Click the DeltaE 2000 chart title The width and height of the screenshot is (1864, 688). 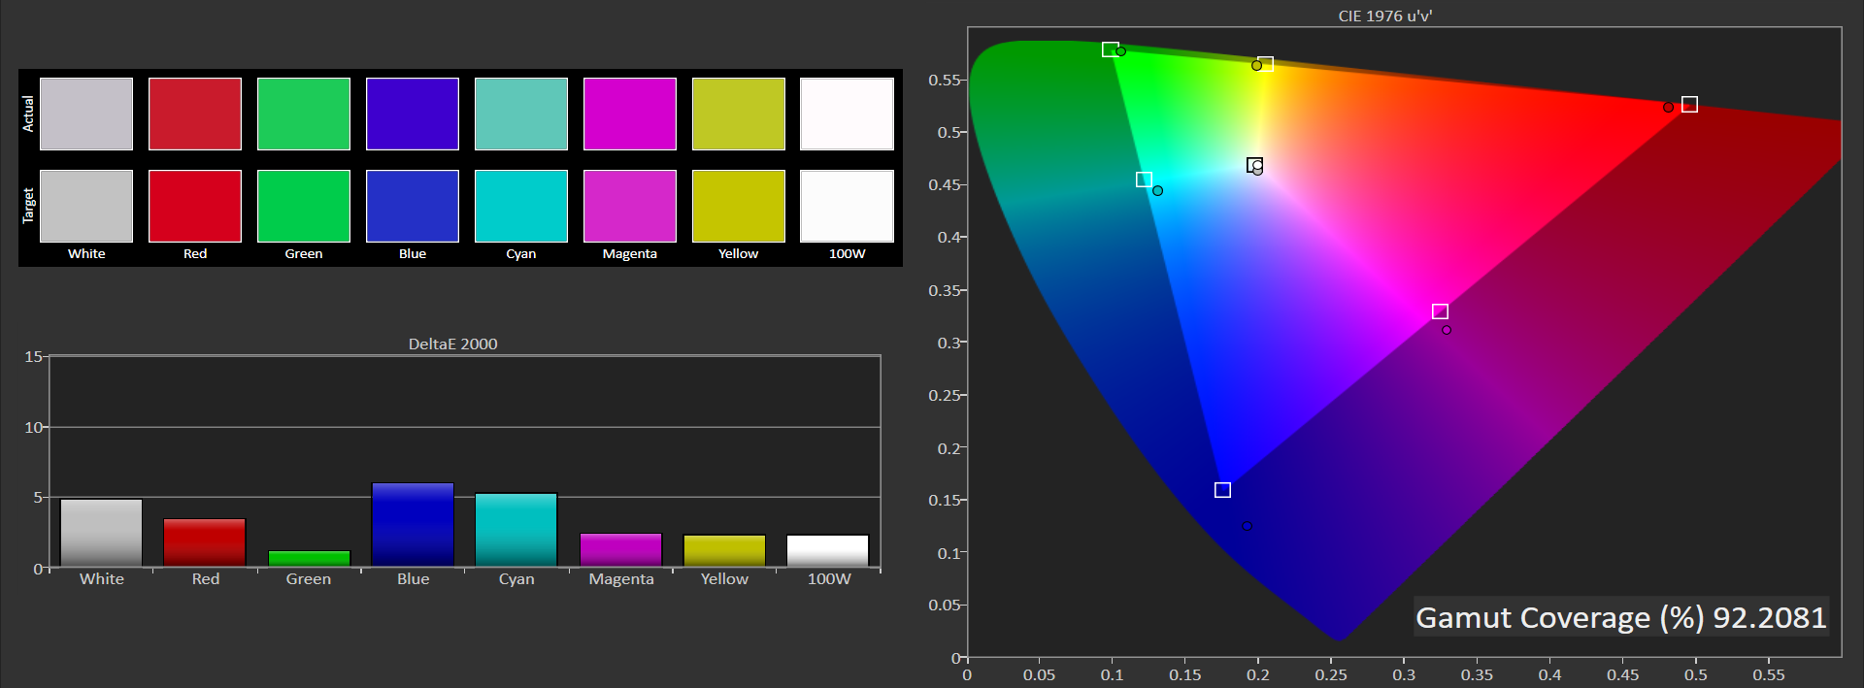[452, 344]
